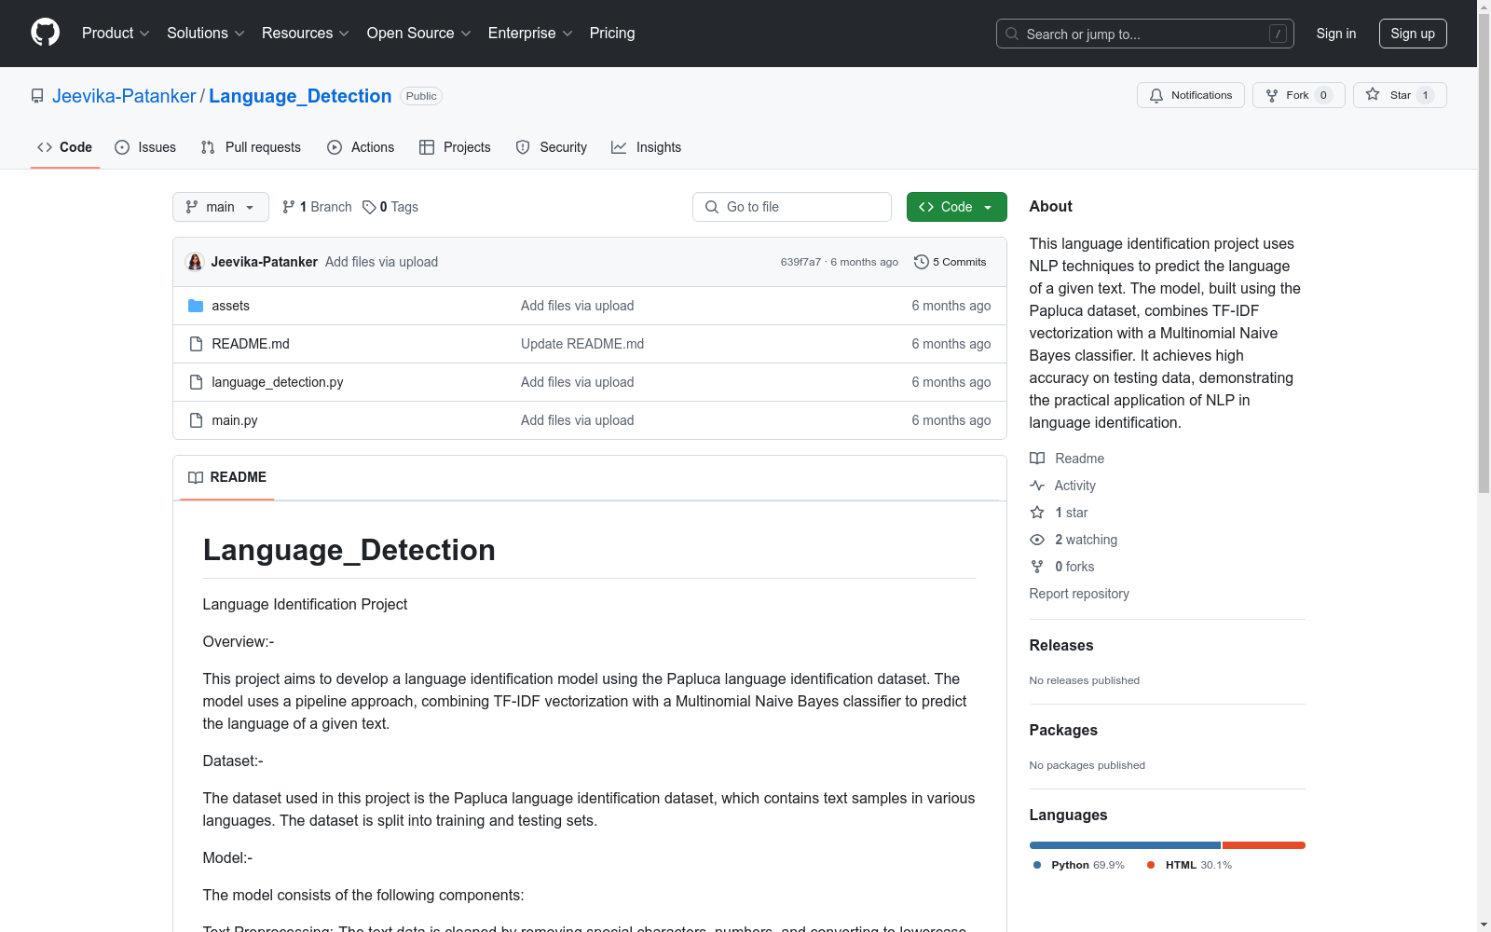The image size is (1491, 932).
Task: Click Report repository link
Action: tap(1079, 594)
